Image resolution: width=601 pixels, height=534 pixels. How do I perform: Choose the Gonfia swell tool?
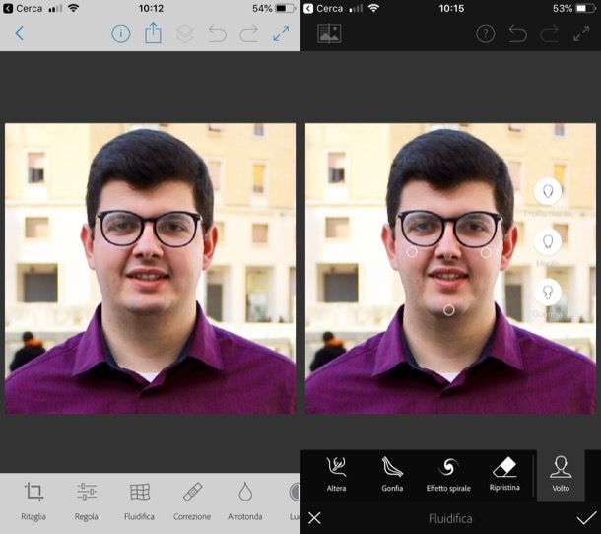tap(392, 473)
